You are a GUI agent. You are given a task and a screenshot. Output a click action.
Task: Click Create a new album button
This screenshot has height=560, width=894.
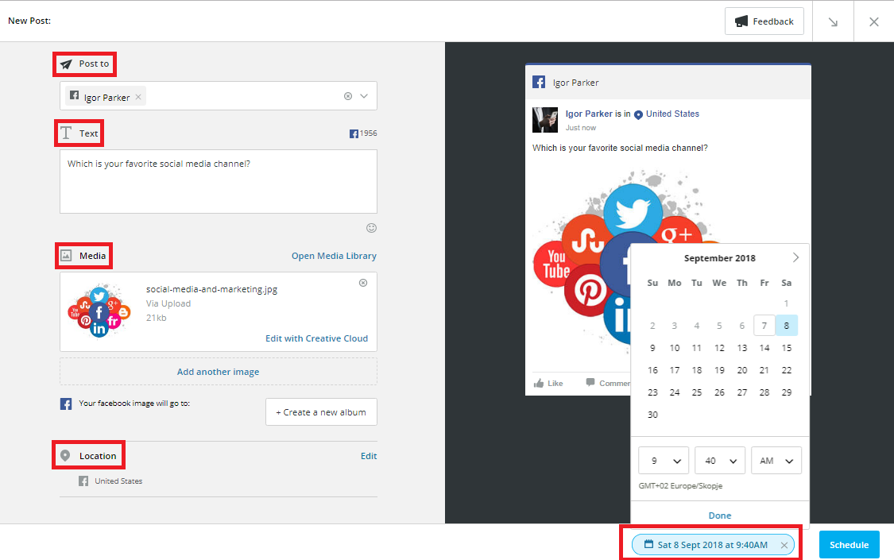(x=321, y=412)
